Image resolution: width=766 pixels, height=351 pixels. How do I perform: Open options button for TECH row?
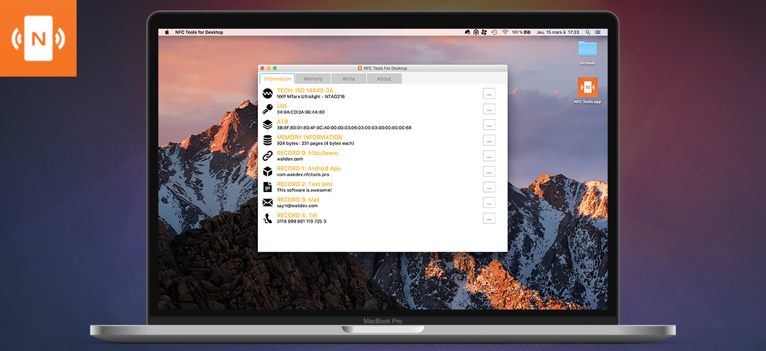pos(489,93)
